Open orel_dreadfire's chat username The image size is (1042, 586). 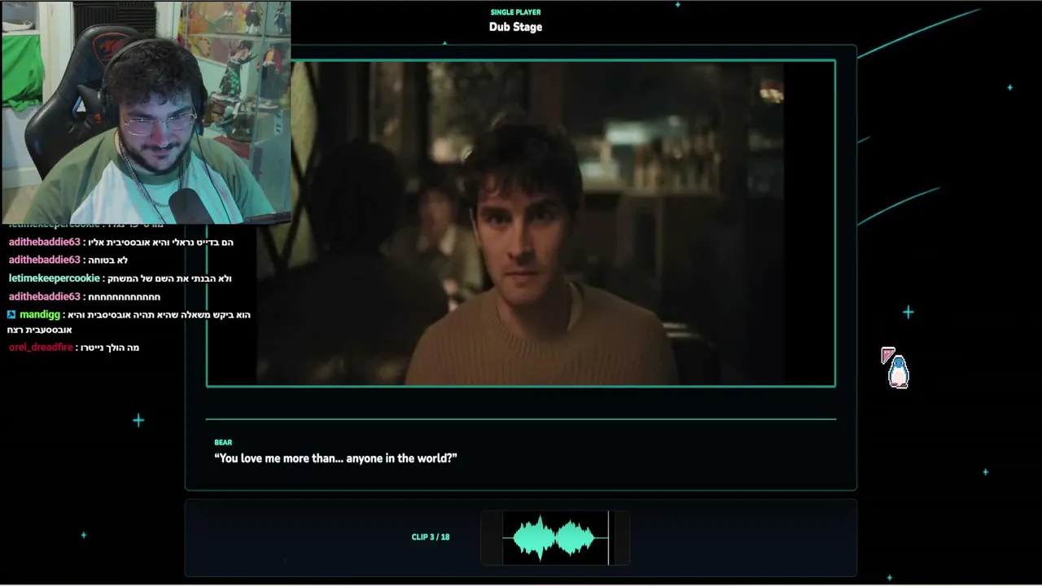click(x=41, y=348)
